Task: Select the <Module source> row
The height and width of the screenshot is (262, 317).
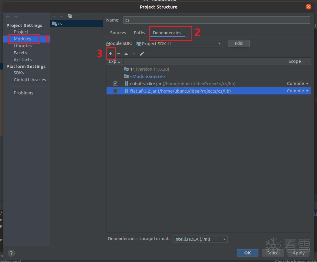Action: point(208,76)
